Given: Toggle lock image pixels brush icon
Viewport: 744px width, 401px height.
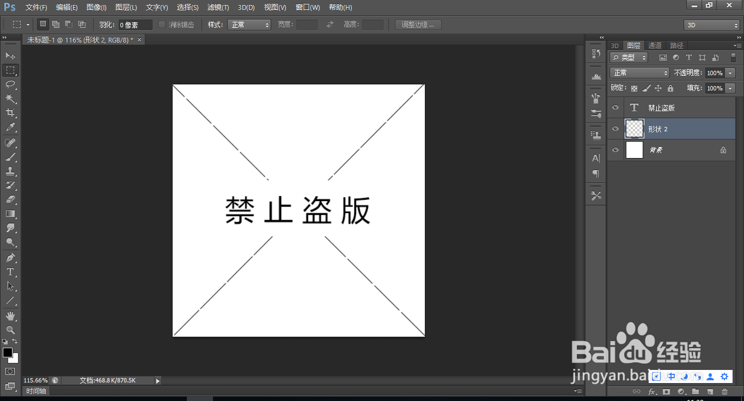Looking at the screenshot, I should (x=646, y=88).
